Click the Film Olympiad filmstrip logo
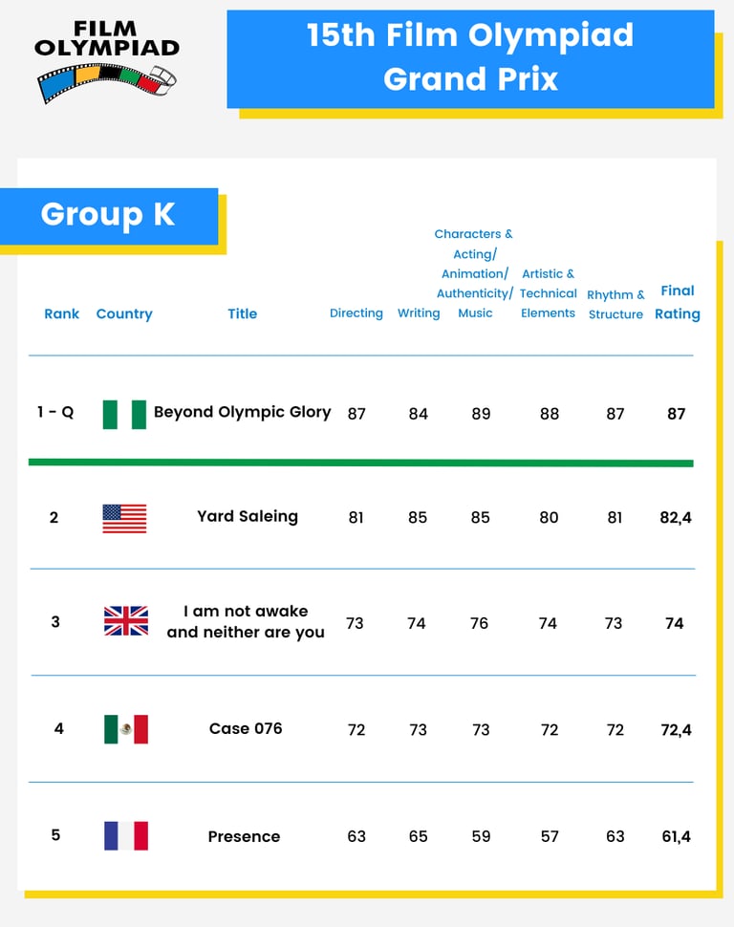The width and height of the screenshot is (734, 927). [107, 61]
